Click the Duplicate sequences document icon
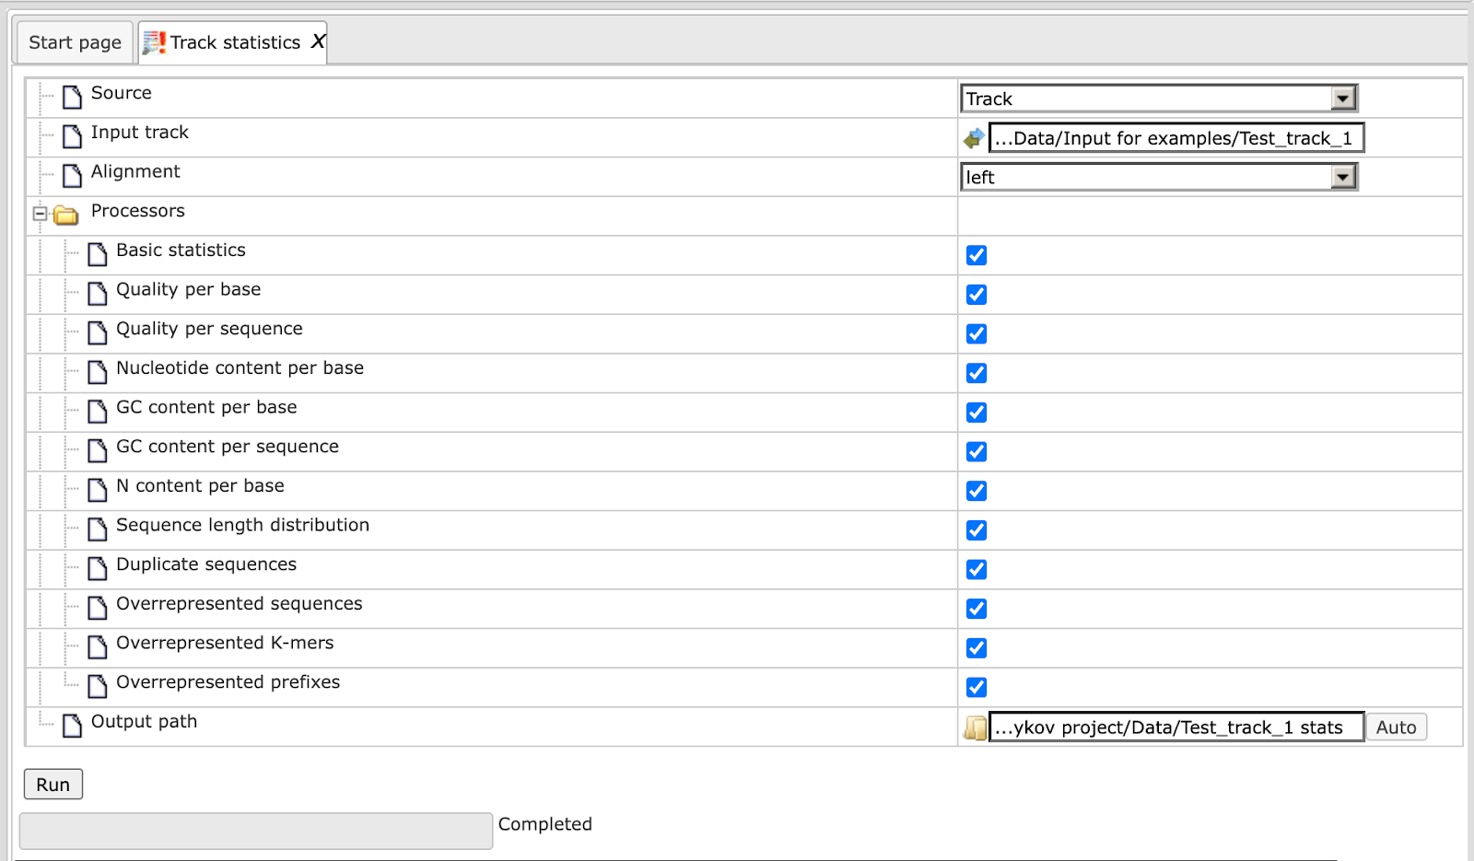The height and width of the screenshot is (861, 1474). pos(97,569)
